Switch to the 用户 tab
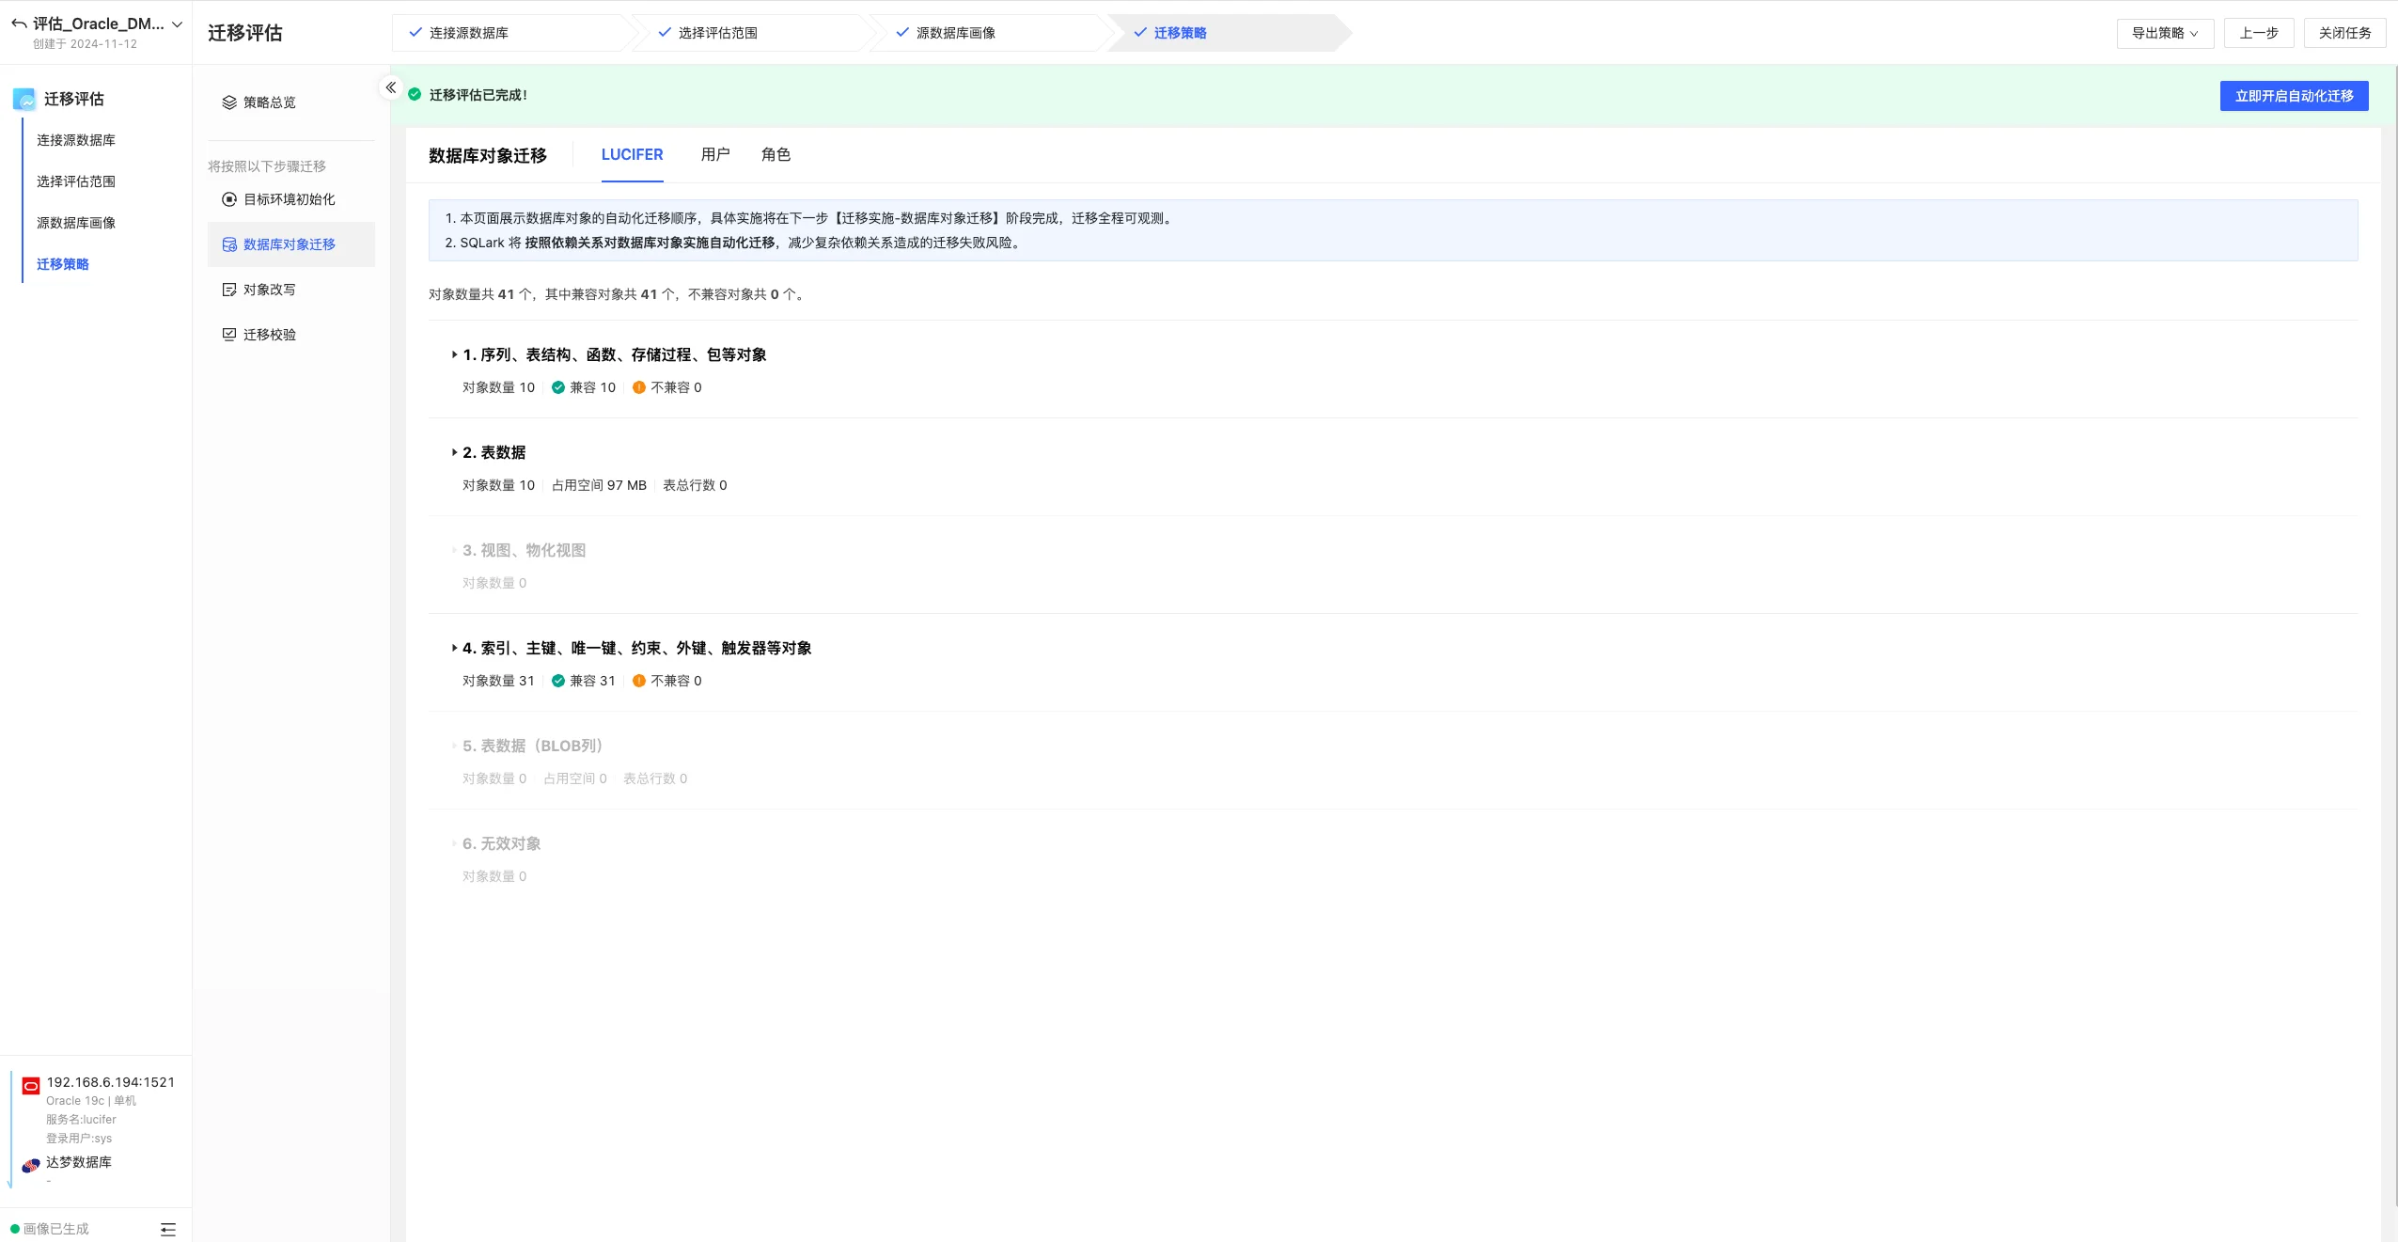 [x=714, y=154]
